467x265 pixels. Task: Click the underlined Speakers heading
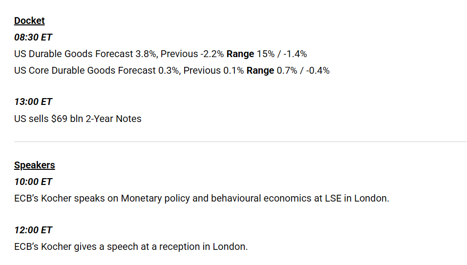[x=34, y=165]
